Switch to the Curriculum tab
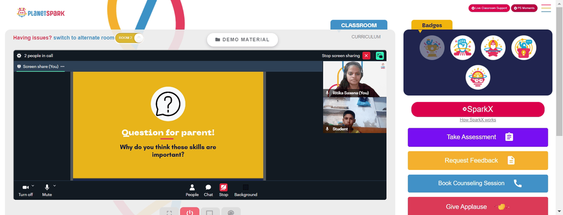The height and width of the screenshot is (215, 563). click(x=366, y=37)
